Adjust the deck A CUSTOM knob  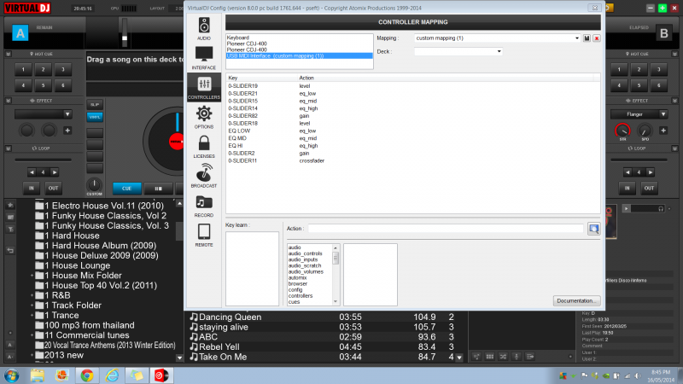94,184
